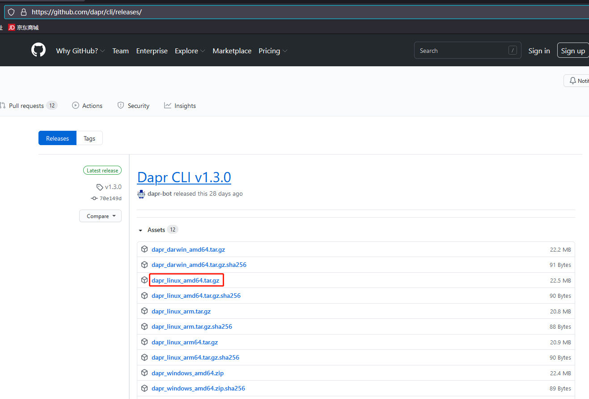The image size is (589, 399).
Task: Click package icon for dapr_linux_arm.tar.gz
Action: tap(144, 311)
